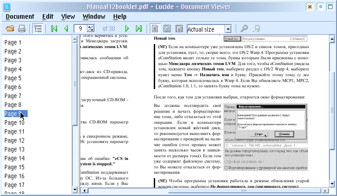Screen dimensions: 337x196
Task: Close the Lucide window
Action: (310, 7)
